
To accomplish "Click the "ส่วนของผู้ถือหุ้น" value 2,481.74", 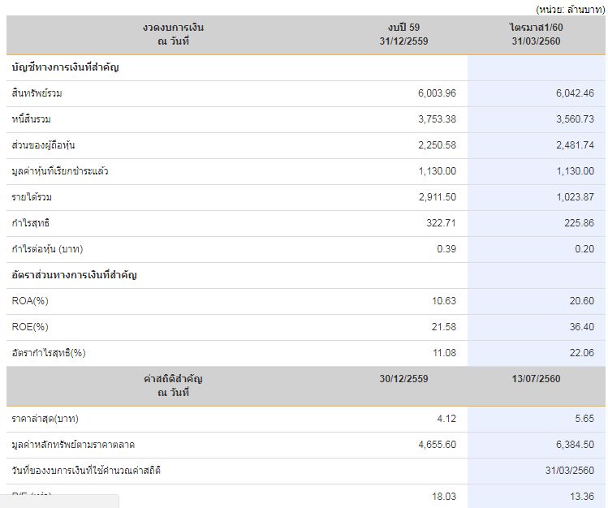I will pos(575,145).
